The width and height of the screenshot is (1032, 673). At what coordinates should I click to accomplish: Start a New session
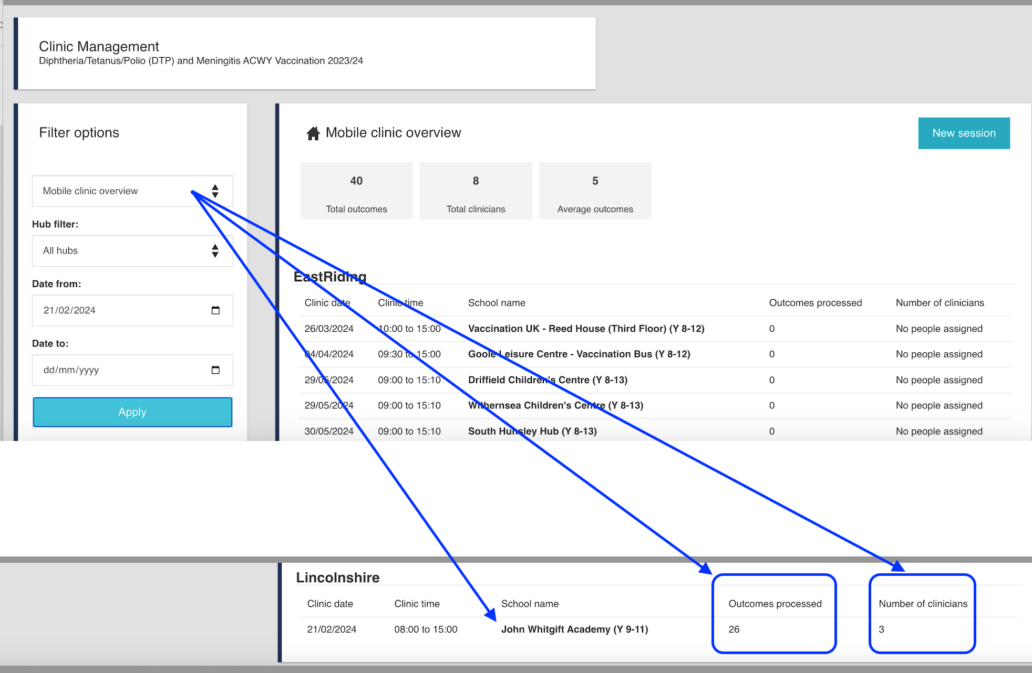(x=964, y=133)
